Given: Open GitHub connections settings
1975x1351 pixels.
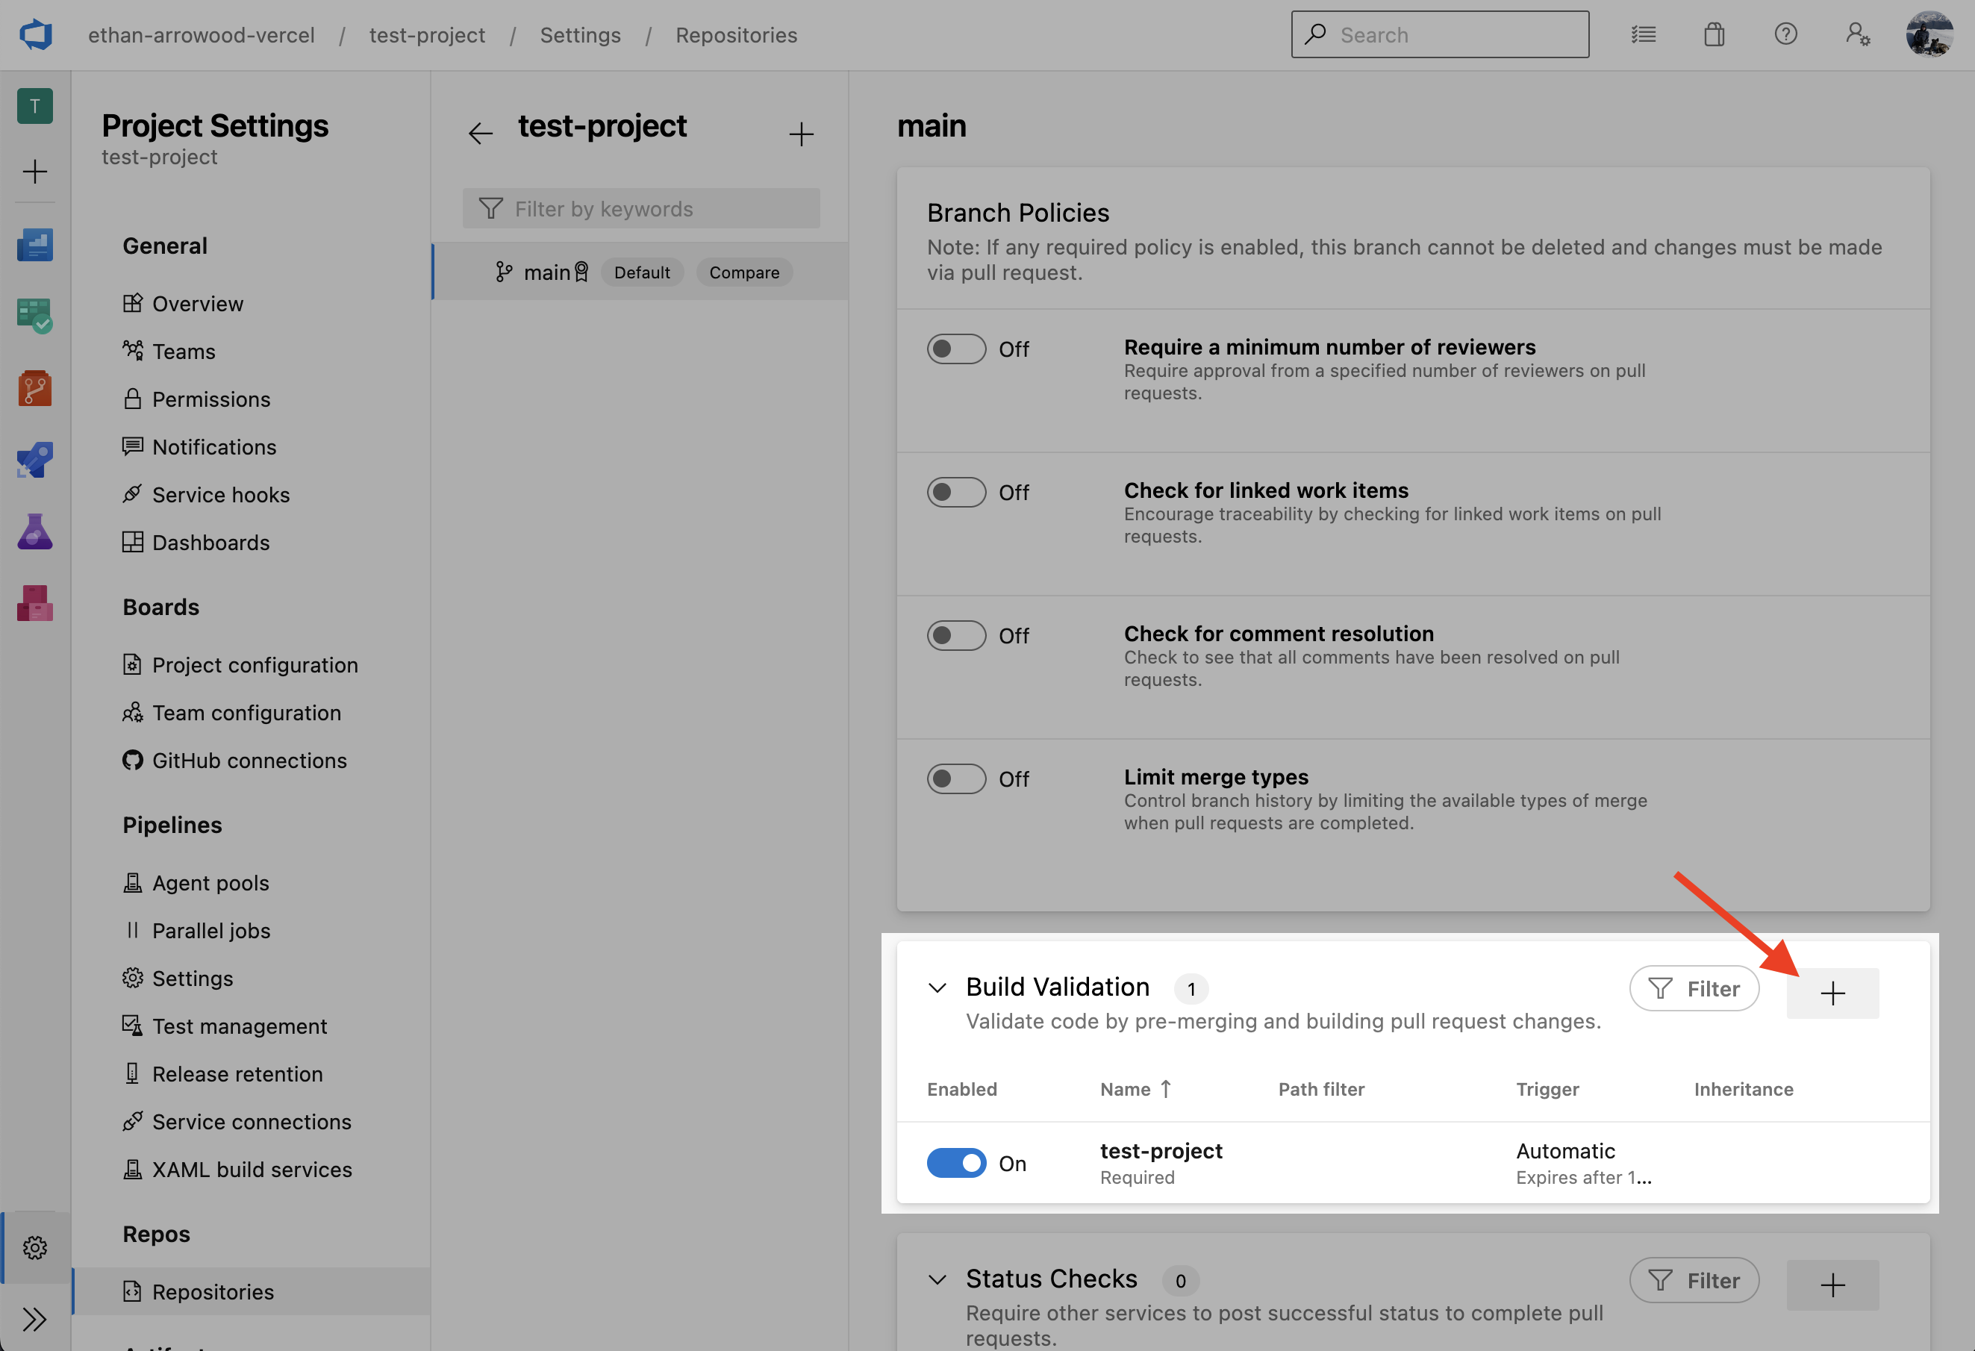Looking at the screenshot, I should click(x=249, y=760).
